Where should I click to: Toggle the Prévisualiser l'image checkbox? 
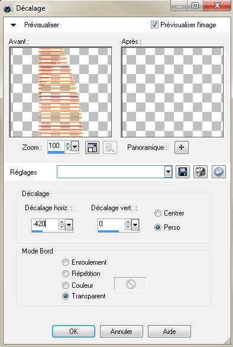[154, 24]
